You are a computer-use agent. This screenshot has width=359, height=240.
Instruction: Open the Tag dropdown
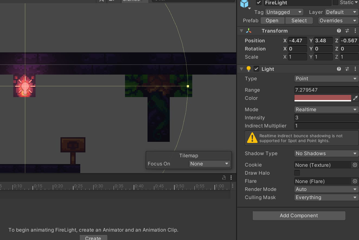pyautogui.click(x=284, y=12)
